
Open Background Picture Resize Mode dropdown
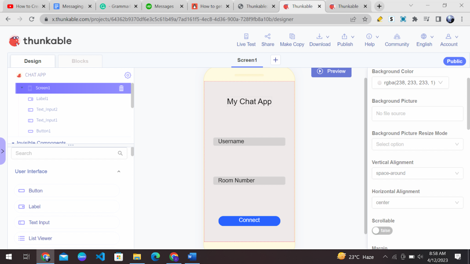click(417, 144)
